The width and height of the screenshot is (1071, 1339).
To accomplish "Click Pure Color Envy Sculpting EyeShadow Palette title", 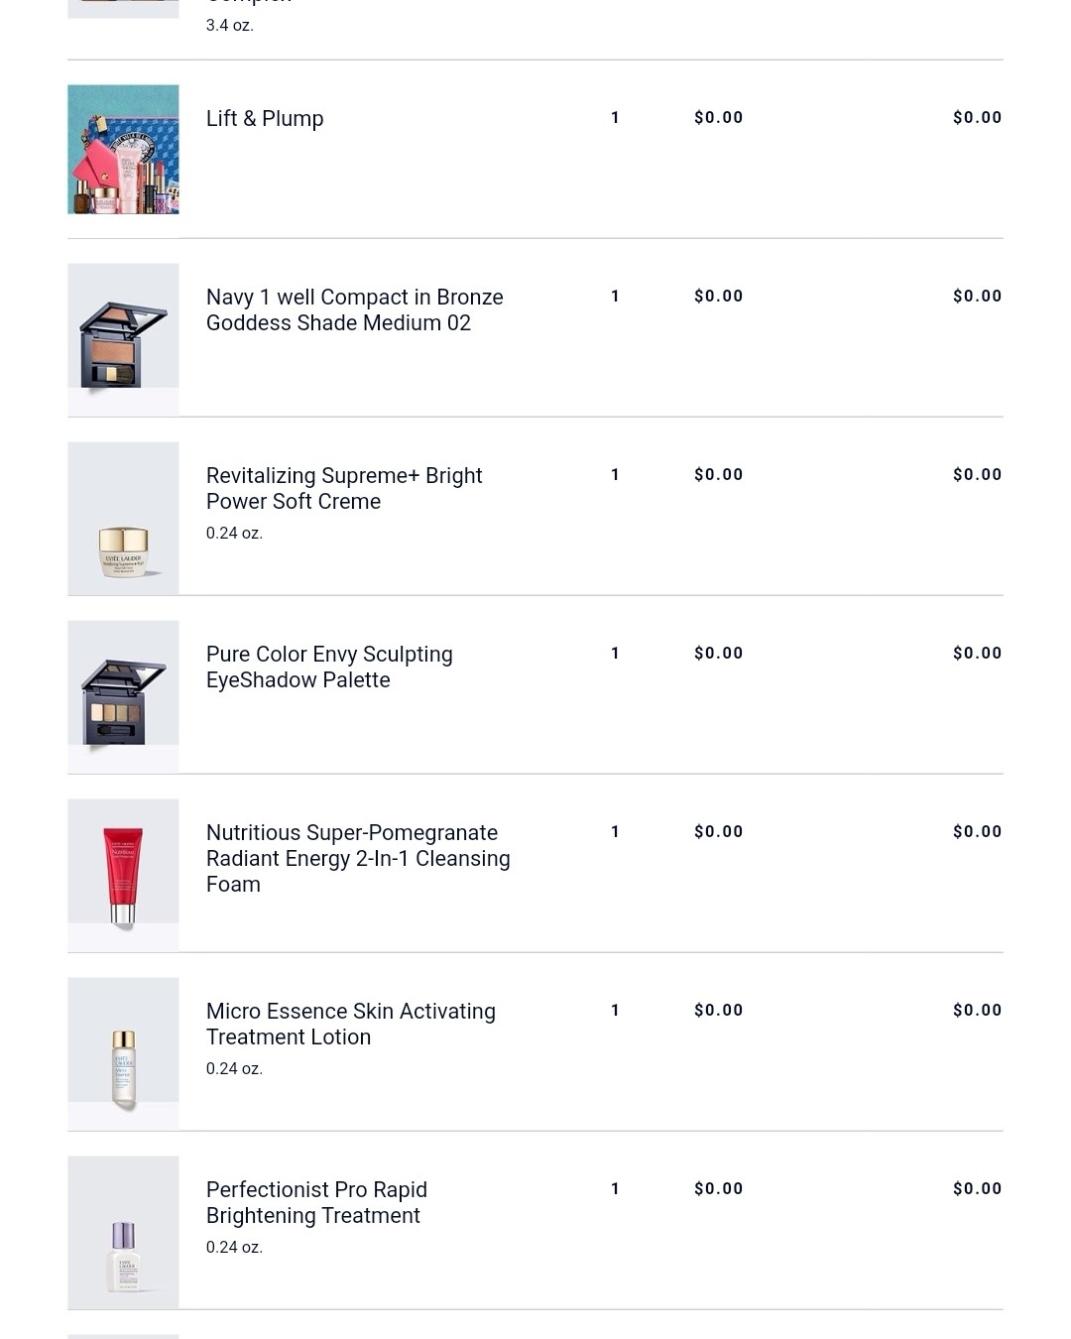I will (328, 668).
